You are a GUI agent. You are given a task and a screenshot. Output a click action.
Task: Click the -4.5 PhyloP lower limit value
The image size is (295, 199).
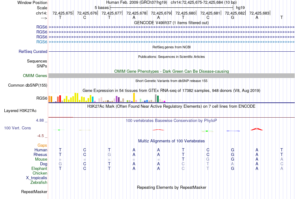coord(40,136)
